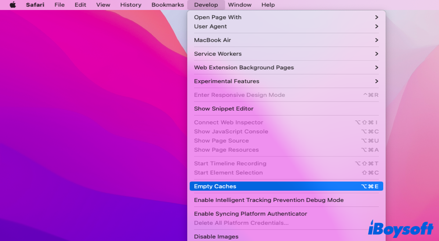
Task: Choose Empty Caches from Develop menu
Action: pyautogui.click(x=215, y=186)
